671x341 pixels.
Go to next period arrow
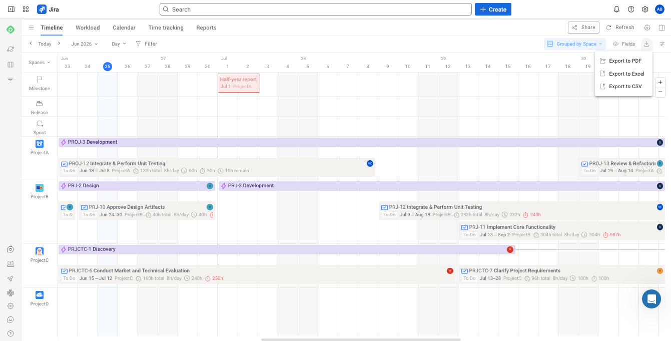[x=59, y=44]
